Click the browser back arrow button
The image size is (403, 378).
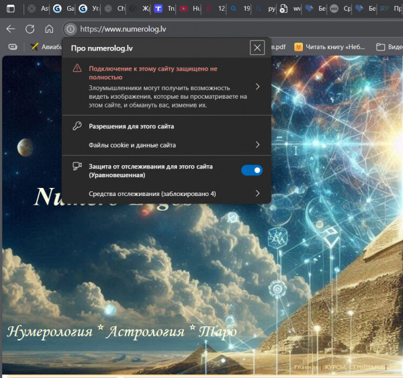pyautogui.click(x=10, y=29)
